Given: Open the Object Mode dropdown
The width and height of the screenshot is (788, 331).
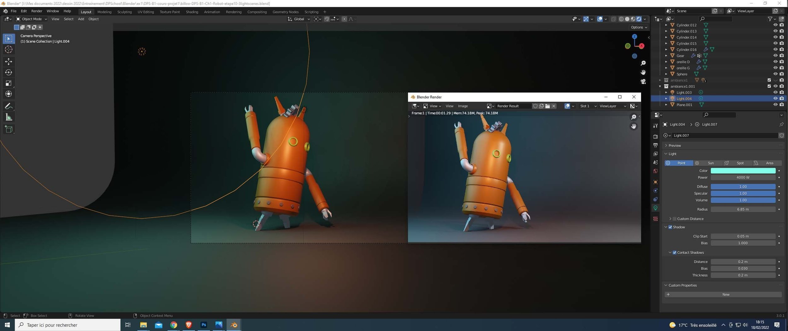Looking at the screenshot, I should 32,19.
